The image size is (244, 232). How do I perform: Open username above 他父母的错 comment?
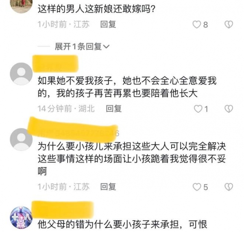63,209
